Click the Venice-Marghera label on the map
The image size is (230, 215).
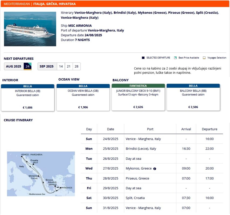click(x=32, y=155)
